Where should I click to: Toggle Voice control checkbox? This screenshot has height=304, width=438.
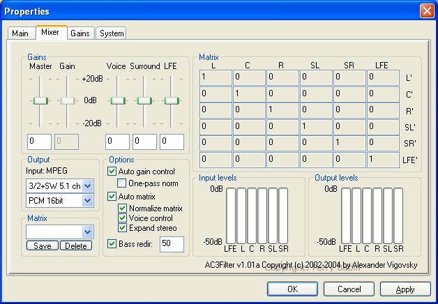click(x=122, y=218)
